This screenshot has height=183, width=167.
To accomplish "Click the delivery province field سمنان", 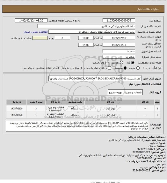I will pyautogui.click(x=119, y=51).
